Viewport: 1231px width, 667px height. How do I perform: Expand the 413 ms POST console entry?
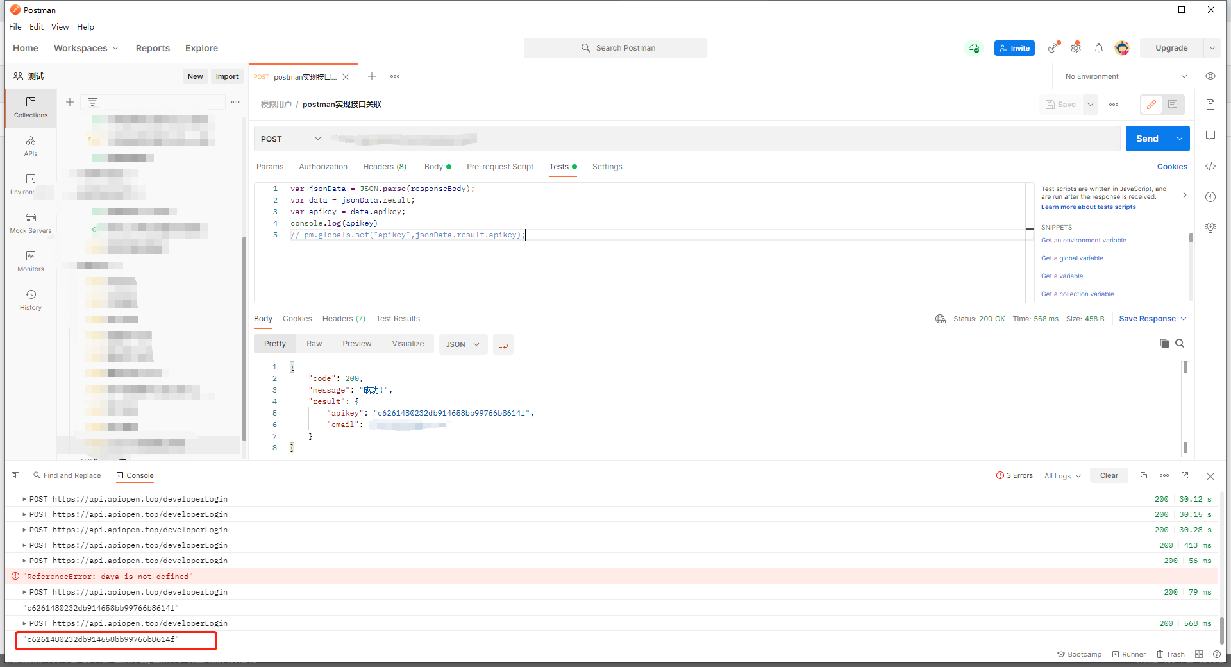tap(24, 545)
